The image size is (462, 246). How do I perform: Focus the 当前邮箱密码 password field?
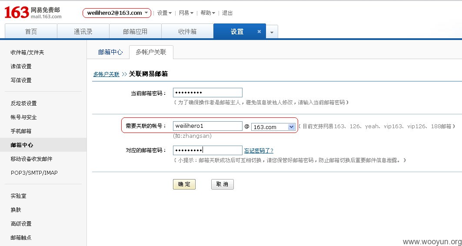point(208,93)
